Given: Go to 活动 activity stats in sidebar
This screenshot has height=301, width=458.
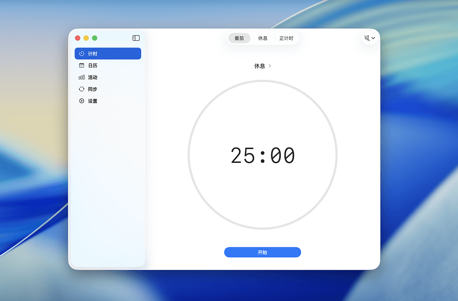Looking at the screenshot, I should click(x=108, y=77).
